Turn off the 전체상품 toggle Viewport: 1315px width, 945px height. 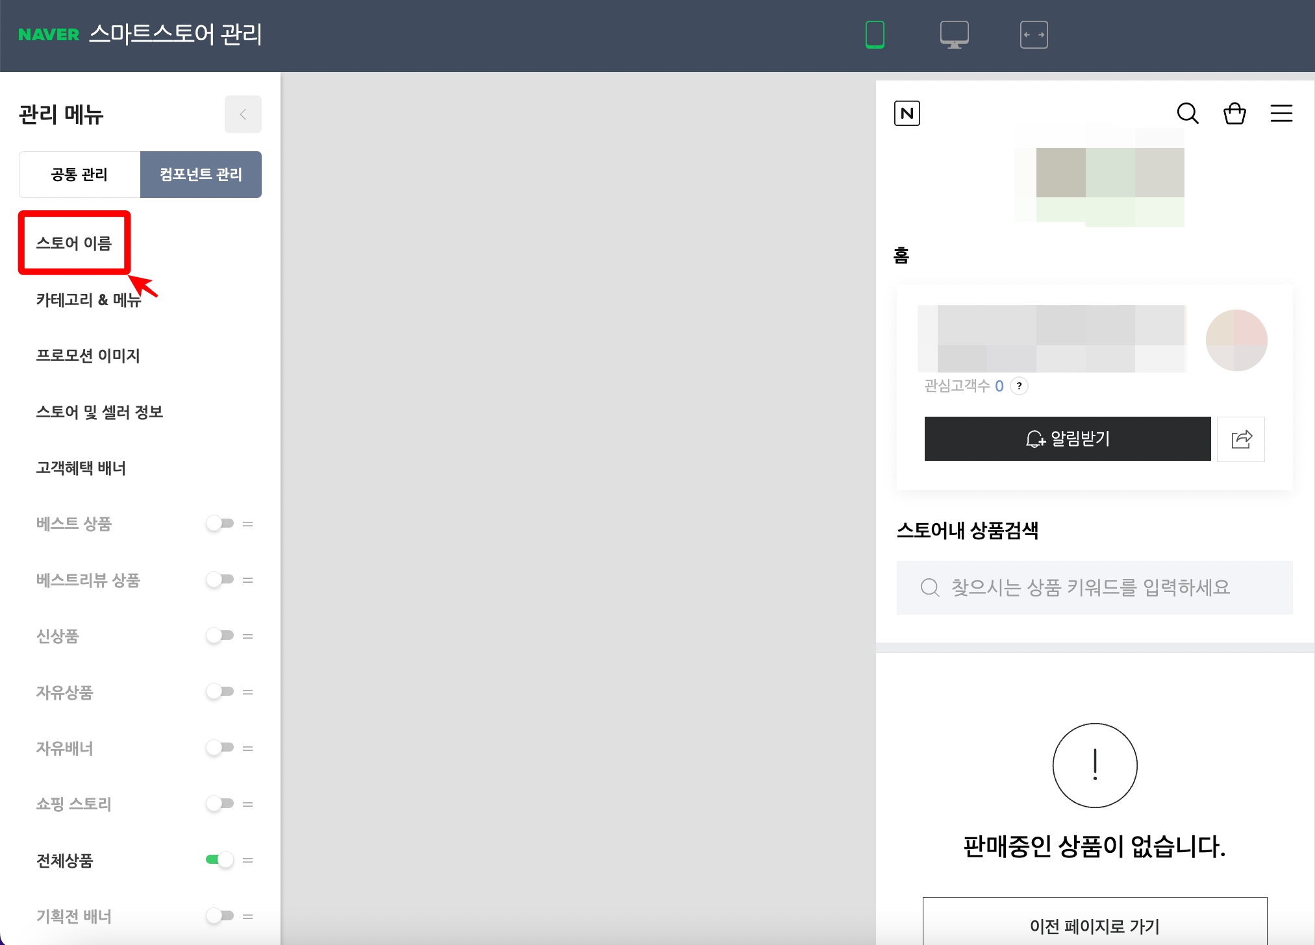(219, 860)
